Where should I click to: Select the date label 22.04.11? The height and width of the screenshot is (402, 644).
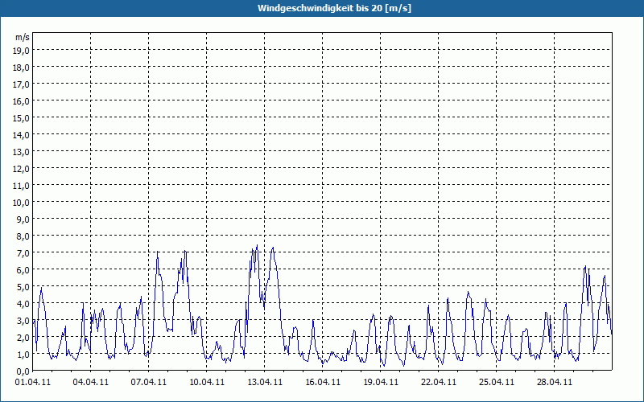coord(438,382)
